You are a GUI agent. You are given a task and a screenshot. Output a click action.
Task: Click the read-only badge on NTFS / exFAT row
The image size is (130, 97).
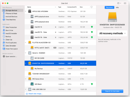(55, 48)
